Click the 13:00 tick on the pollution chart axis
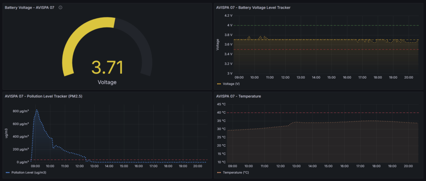Image resolution: width=426 pixels, height=181 pixels. click(x=94, y=166)
